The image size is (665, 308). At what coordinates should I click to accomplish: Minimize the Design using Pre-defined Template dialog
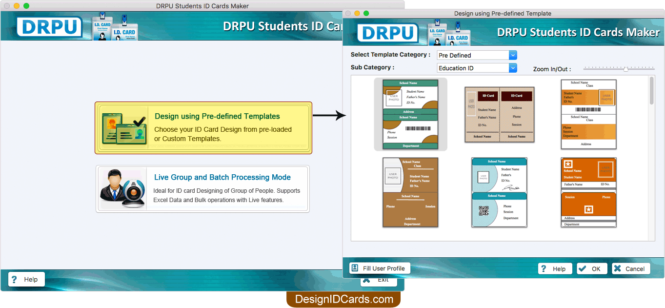357,13
